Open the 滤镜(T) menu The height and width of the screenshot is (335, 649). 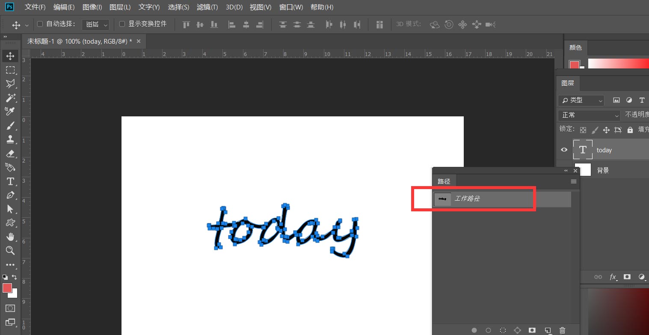click(207, 7)
